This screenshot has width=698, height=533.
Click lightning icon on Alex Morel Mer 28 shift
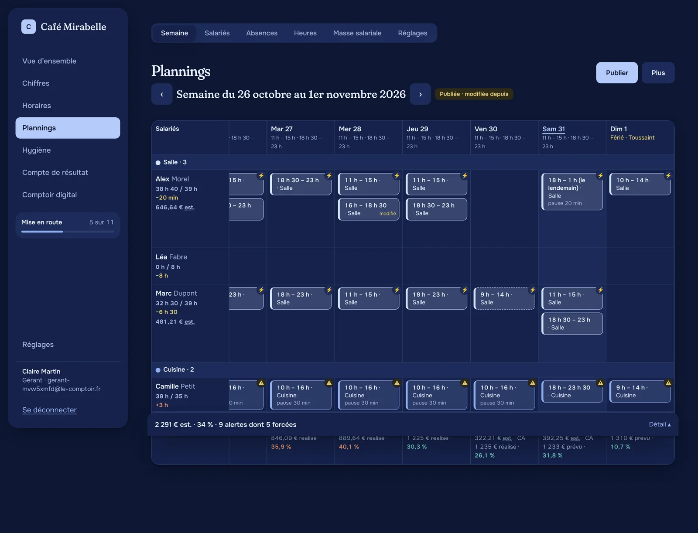[x=397, y=176]
